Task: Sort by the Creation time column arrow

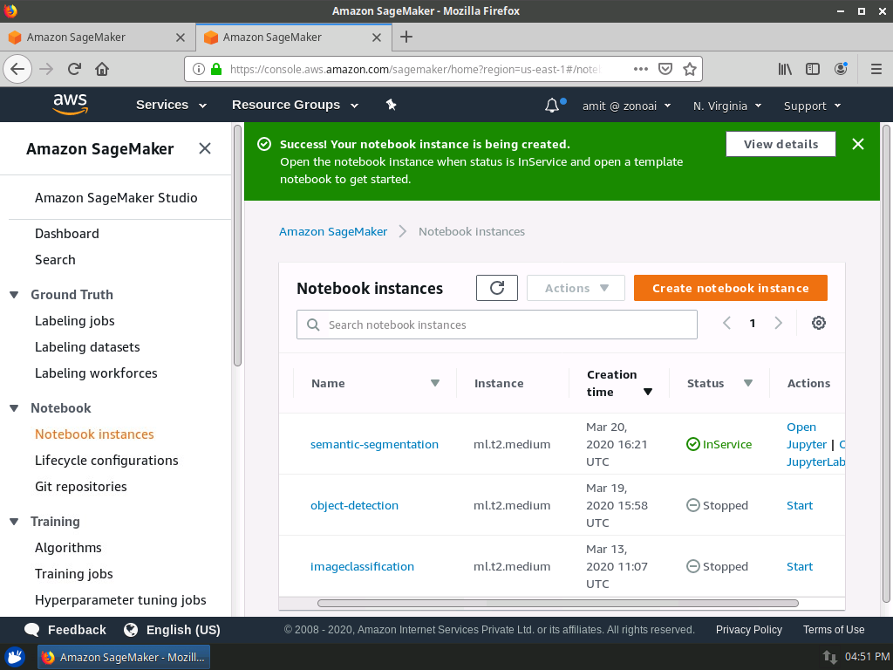Action: tap(648, 392)
